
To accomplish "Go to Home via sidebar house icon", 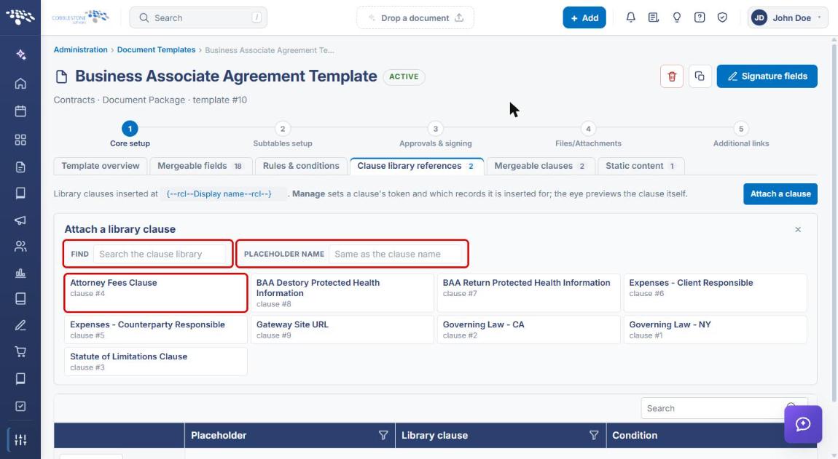I will (x=20, y=83).
